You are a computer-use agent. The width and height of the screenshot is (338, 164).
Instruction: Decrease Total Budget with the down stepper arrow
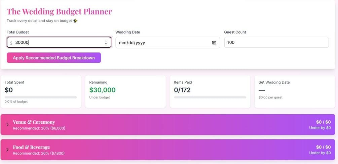pyautogui.click(x=106, y=44)
